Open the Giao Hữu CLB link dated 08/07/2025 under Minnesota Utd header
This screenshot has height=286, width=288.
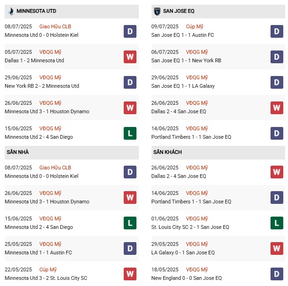pos(55,27)
